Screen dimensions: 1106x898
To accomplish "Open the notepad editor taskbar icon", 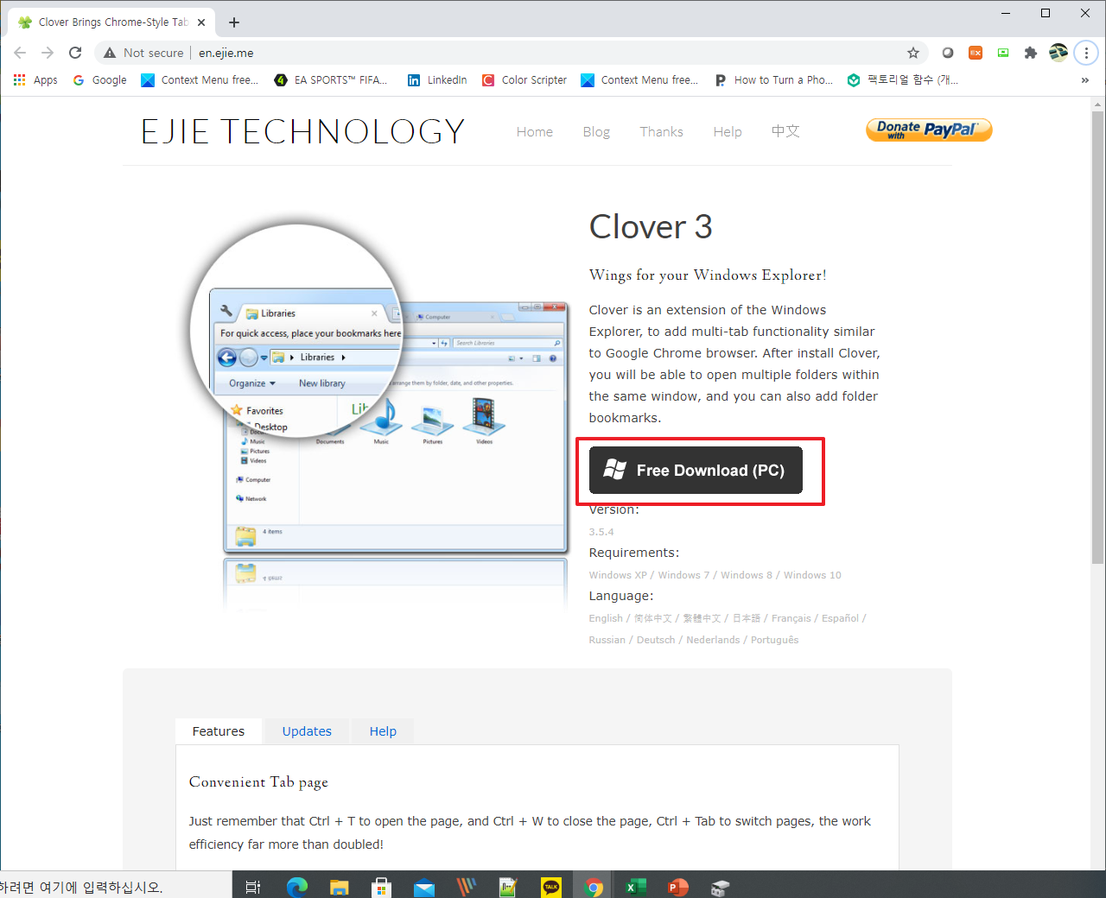I will tap(509, 887).
